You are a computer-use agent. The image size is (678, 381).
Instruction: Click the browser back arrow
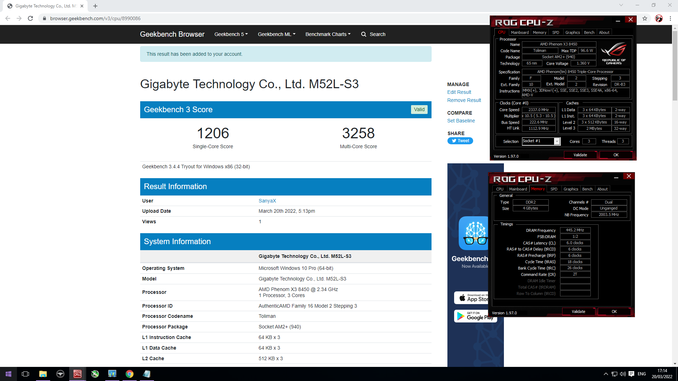8,18
